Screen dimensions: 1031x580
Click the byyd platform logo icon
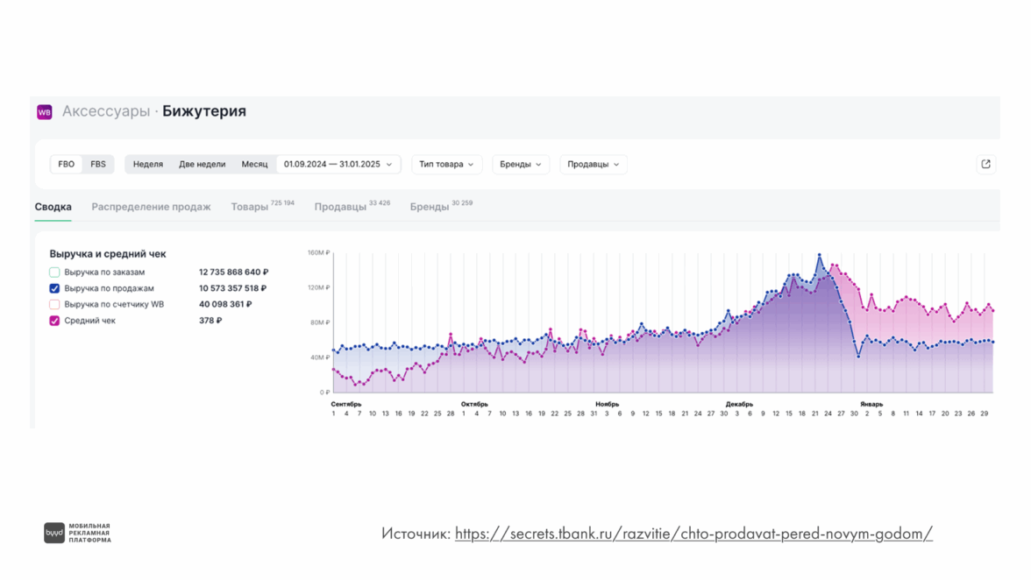point(54,533)
